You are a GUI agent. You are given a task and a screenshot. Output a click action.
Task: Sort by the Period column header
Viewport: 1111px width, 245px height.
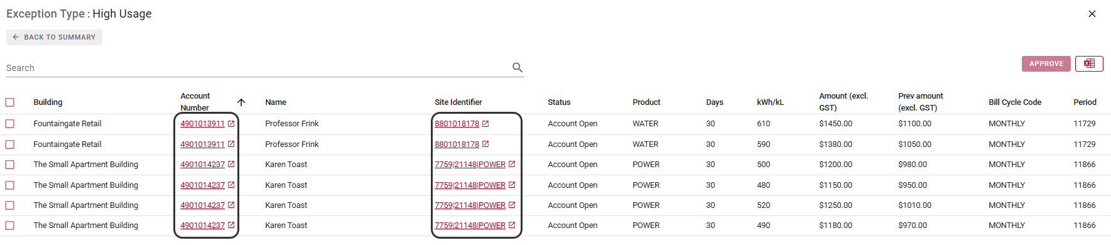pos(1085,102)
